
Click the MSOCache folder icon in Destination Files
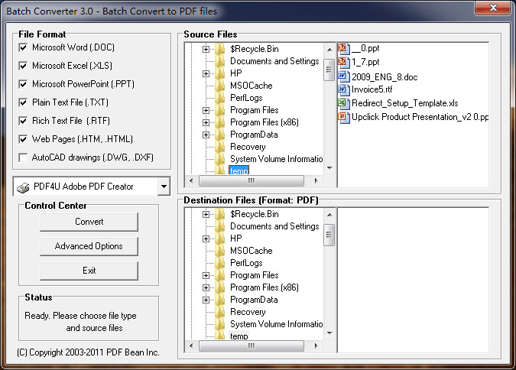pyautogui.click(x=220, y=251)
